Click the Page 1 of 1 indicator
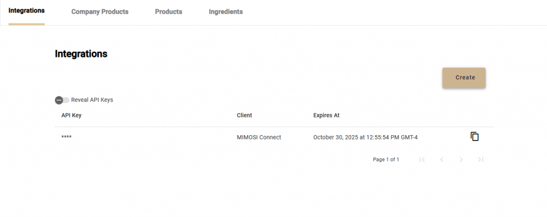 [386, 159]
